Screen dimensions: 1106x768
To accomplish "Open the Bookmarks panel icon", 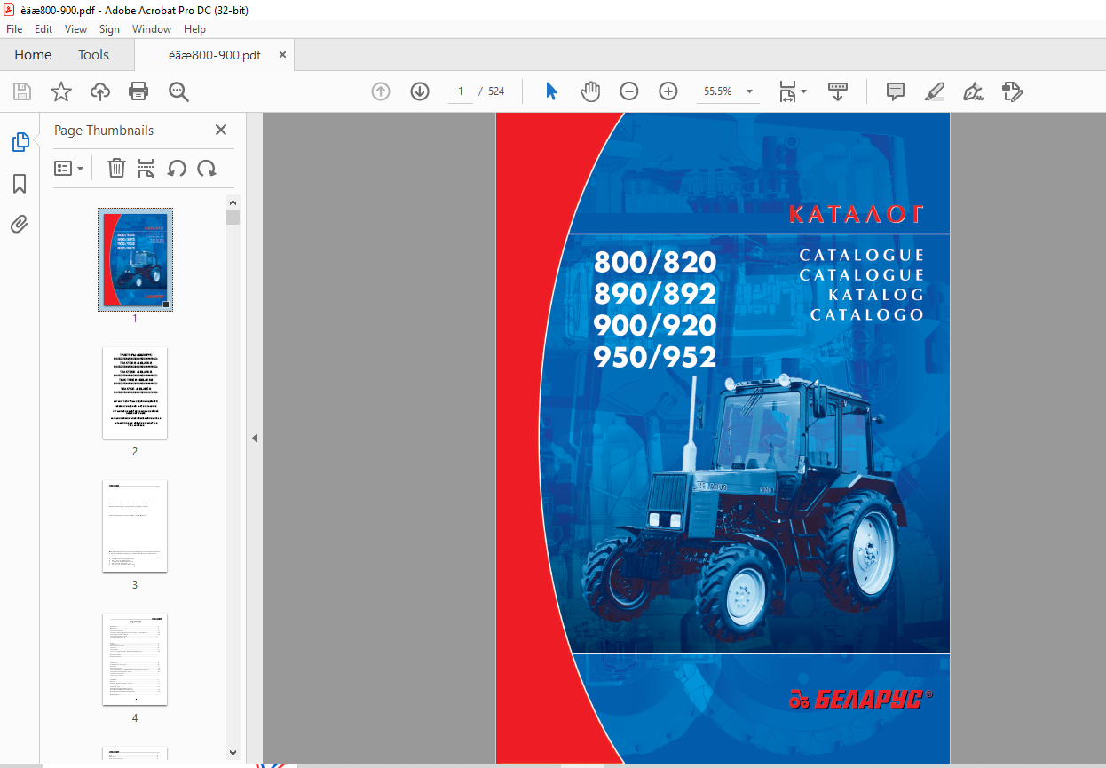I will [x=20, y=184].
